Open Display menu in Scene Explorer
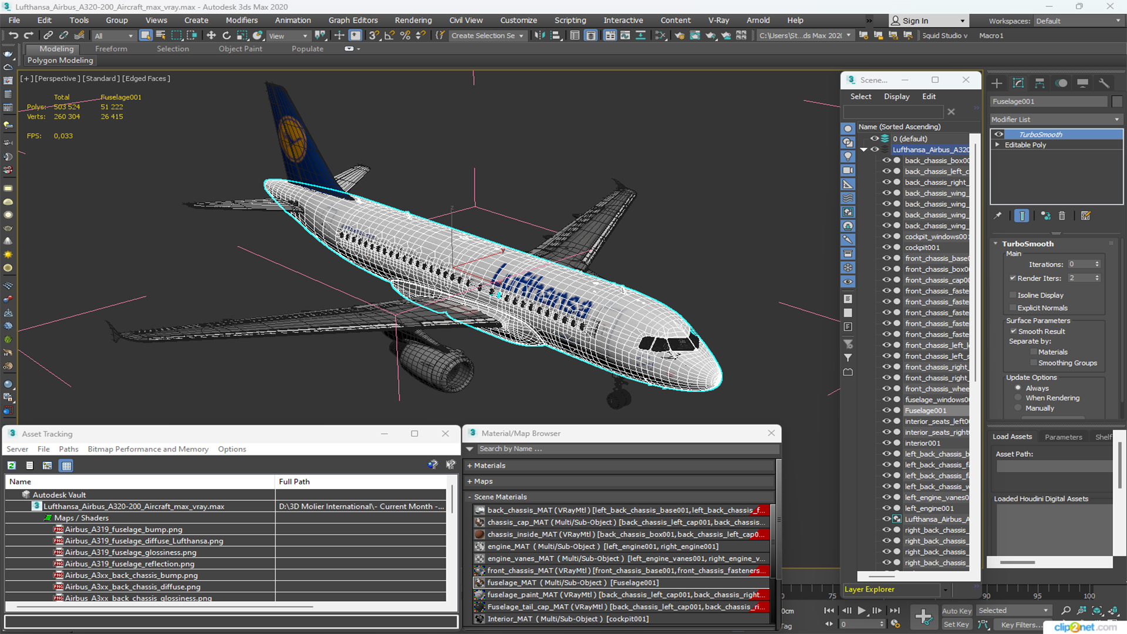Image resolution: width=1127 pixels, height=634 pixels. click(x=896, y=97)
